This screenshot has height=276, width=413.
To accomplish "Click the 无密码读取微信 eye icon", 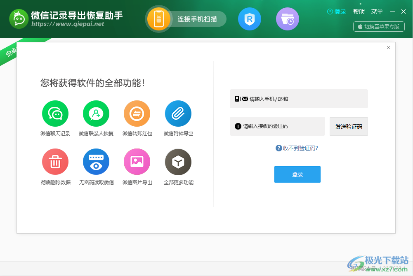I will (96, 162).
